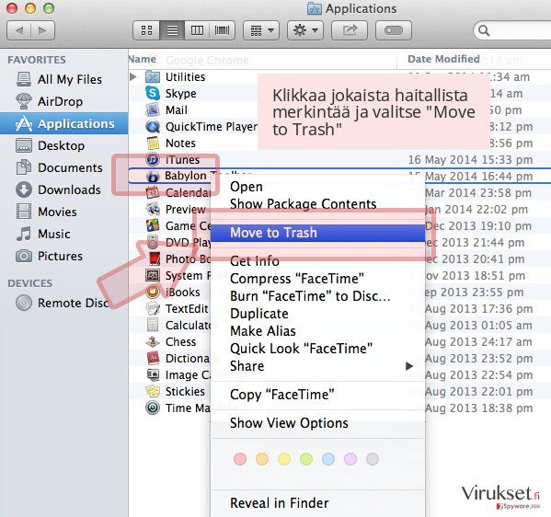The width and height of the screenshot is (551, 517).
Task: Select the iTunes application icon
Action: [153, 159]
